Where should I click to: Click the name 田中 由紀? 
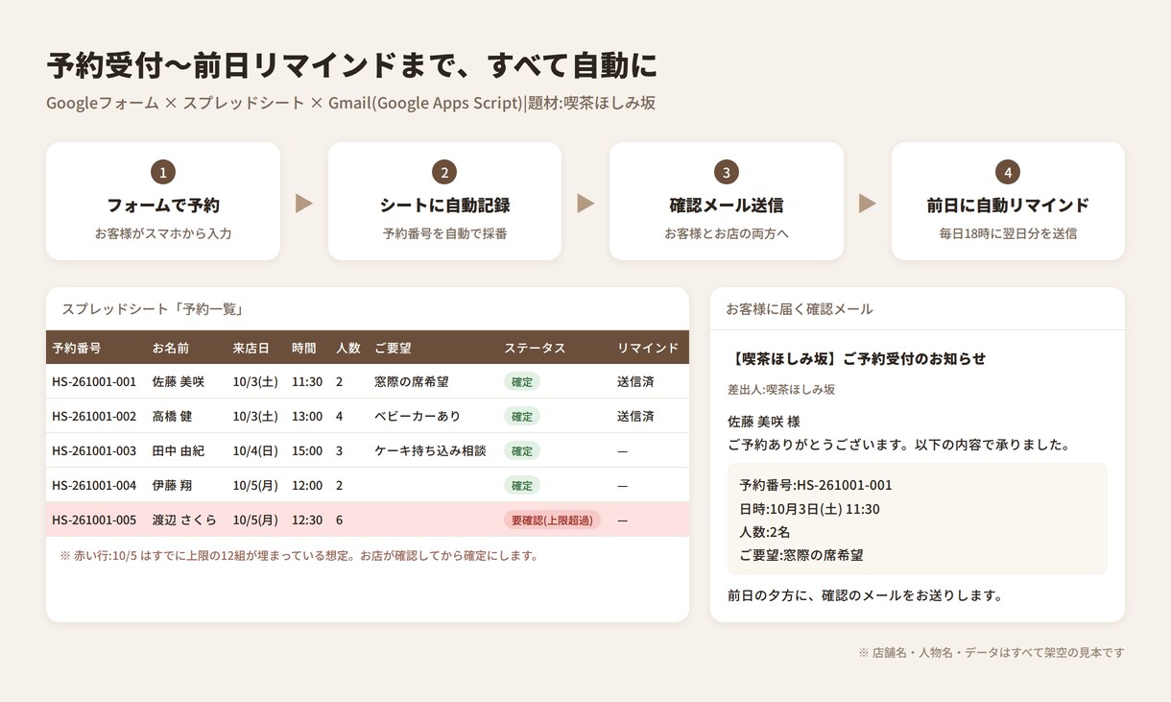pos(179,450)
